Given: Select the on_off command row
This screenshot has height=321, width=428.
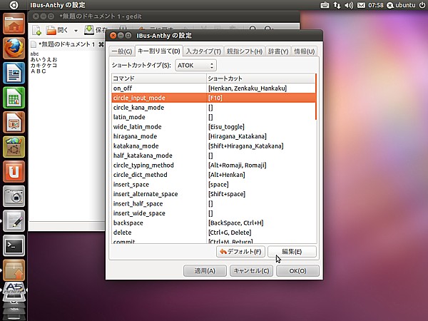Looking at the screenshot, I should 213,88.
